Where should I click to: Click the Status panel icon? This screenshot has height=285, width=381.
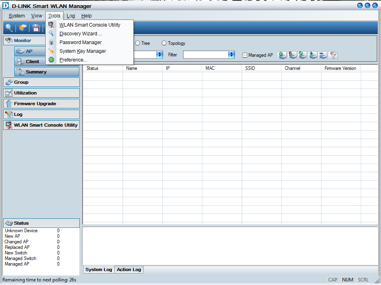click(9, 223)
